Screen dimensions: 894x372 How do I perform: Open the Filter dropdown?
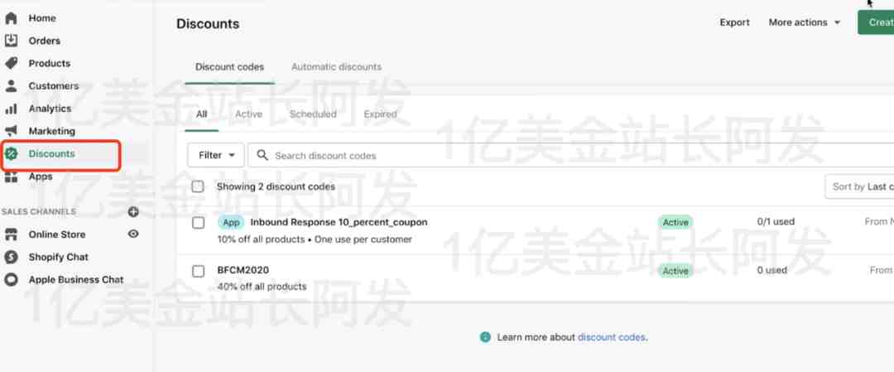216,155
